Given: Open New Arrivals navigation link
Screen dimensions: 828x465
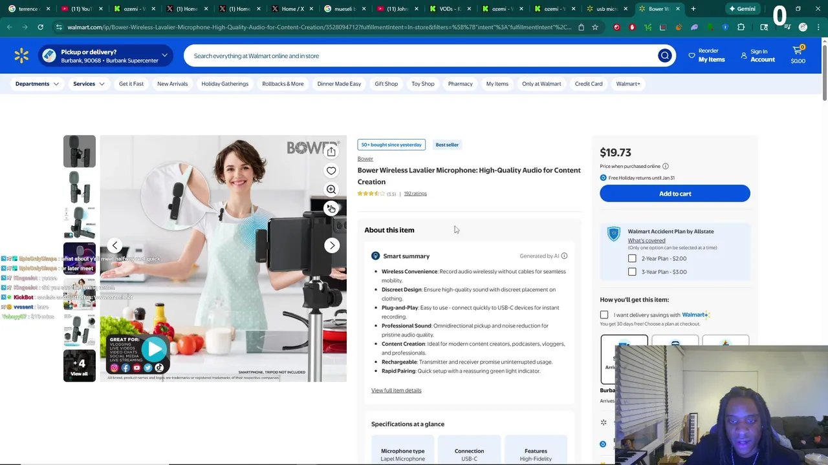Looking at the screenshot, I should click(x=173, y=84).
